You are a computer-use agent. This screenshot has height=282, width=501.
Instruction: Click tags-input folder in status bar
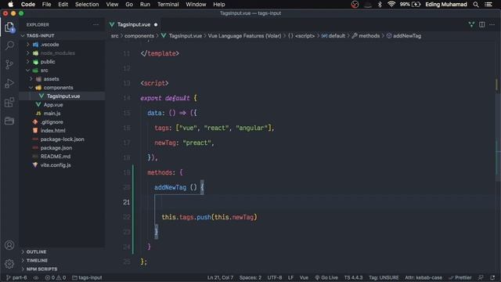pos(87,277)
